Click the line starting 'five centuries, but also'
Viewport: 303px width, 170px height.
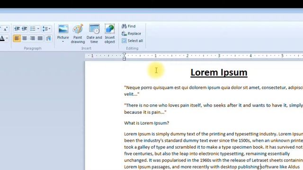(207, 153)
